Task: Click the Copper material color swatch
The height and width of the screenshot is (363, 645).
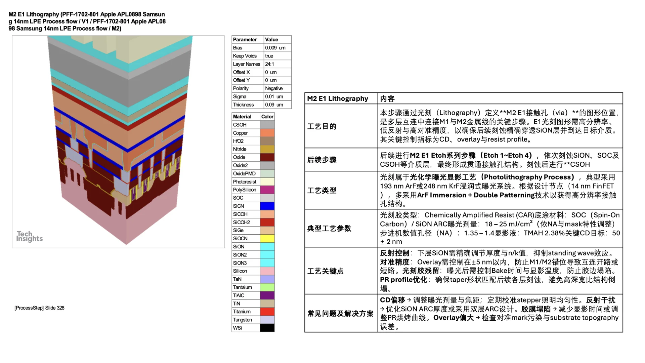Action: (267, 133)
